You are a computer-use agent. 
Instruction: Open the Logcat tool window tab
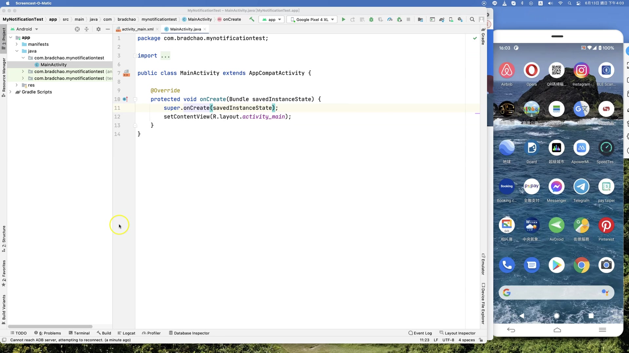[x=126, y=333]
